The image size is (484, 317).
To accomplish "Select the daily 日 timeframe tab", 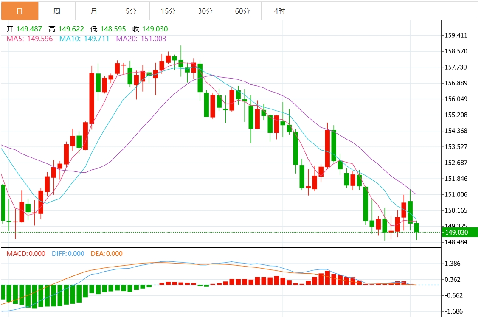I will click(20, 11).
